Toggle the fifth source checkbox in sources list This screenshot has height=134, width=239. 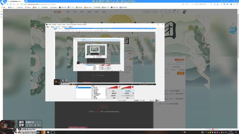pyautogui.click(x=93, y=94)
